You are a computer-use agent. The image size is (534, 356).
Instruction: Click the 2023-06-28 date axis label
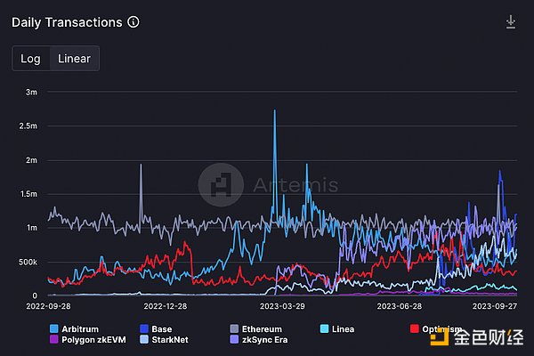click(399, 305)
